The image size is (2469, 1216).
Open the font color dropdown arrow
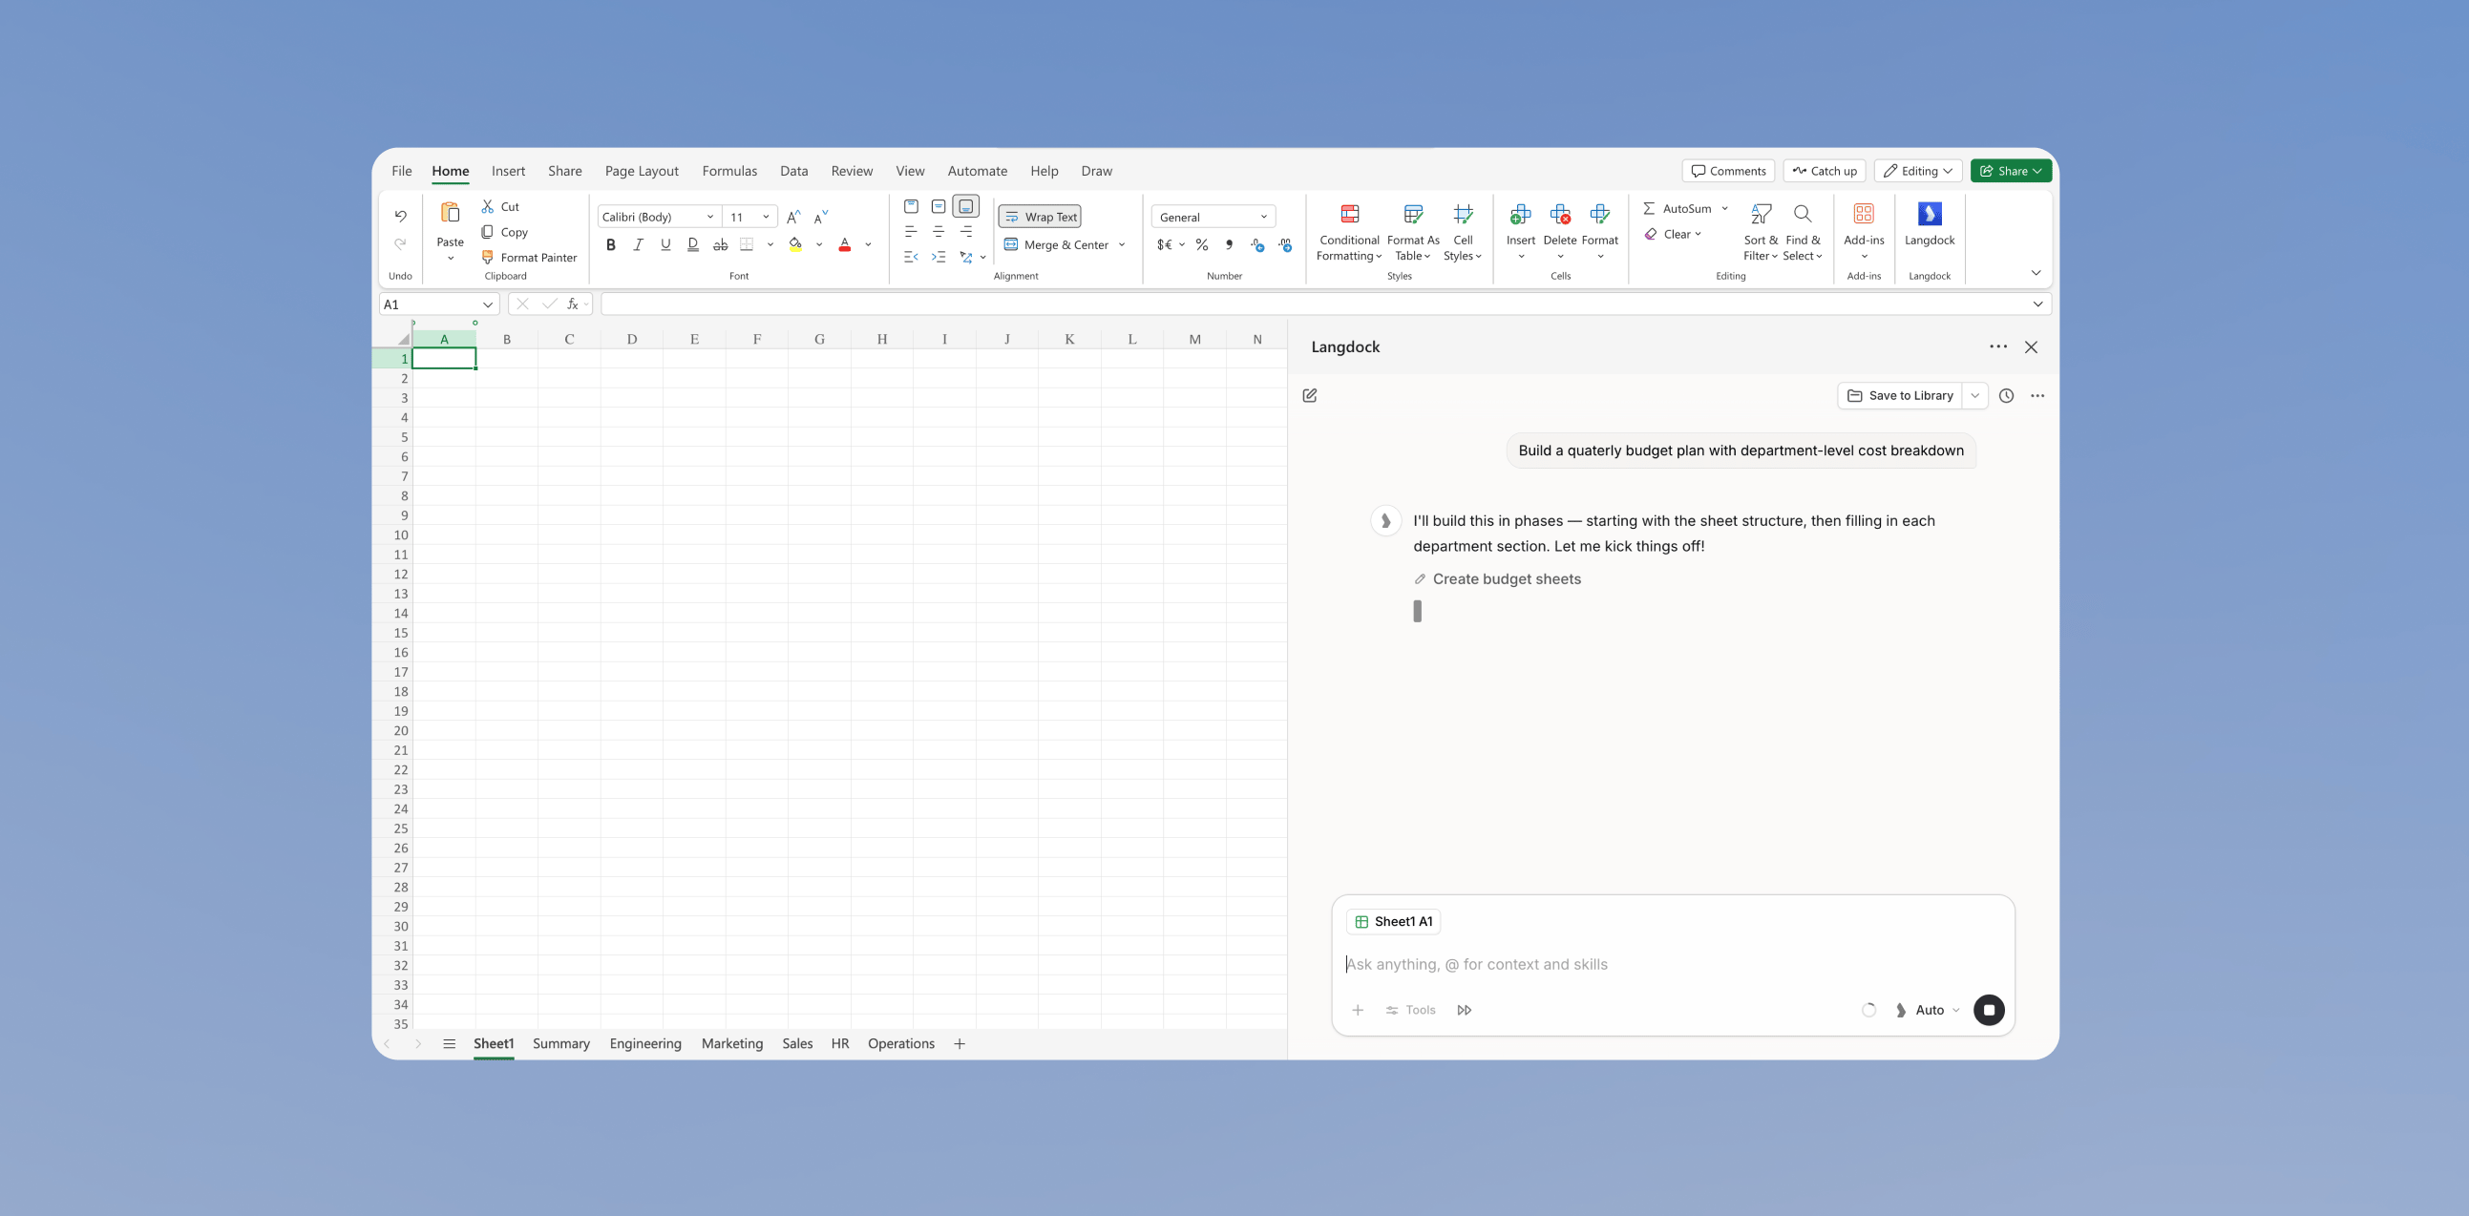[869, 245]
